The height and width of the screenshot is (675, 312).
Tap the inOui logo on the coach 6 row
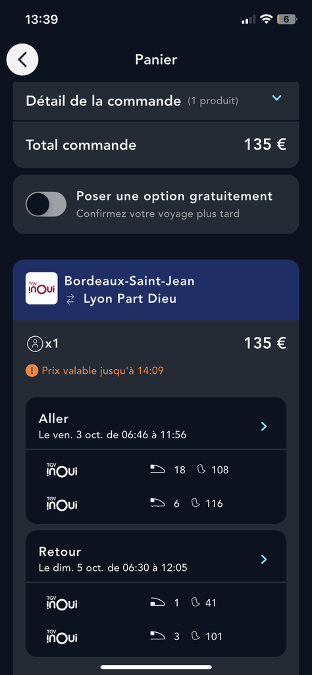(62, 503)
